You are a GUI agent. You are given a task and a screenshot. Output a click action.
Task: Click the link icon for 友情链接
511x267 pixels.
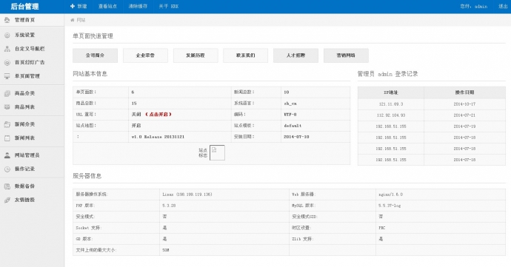(x=7, y=200)
